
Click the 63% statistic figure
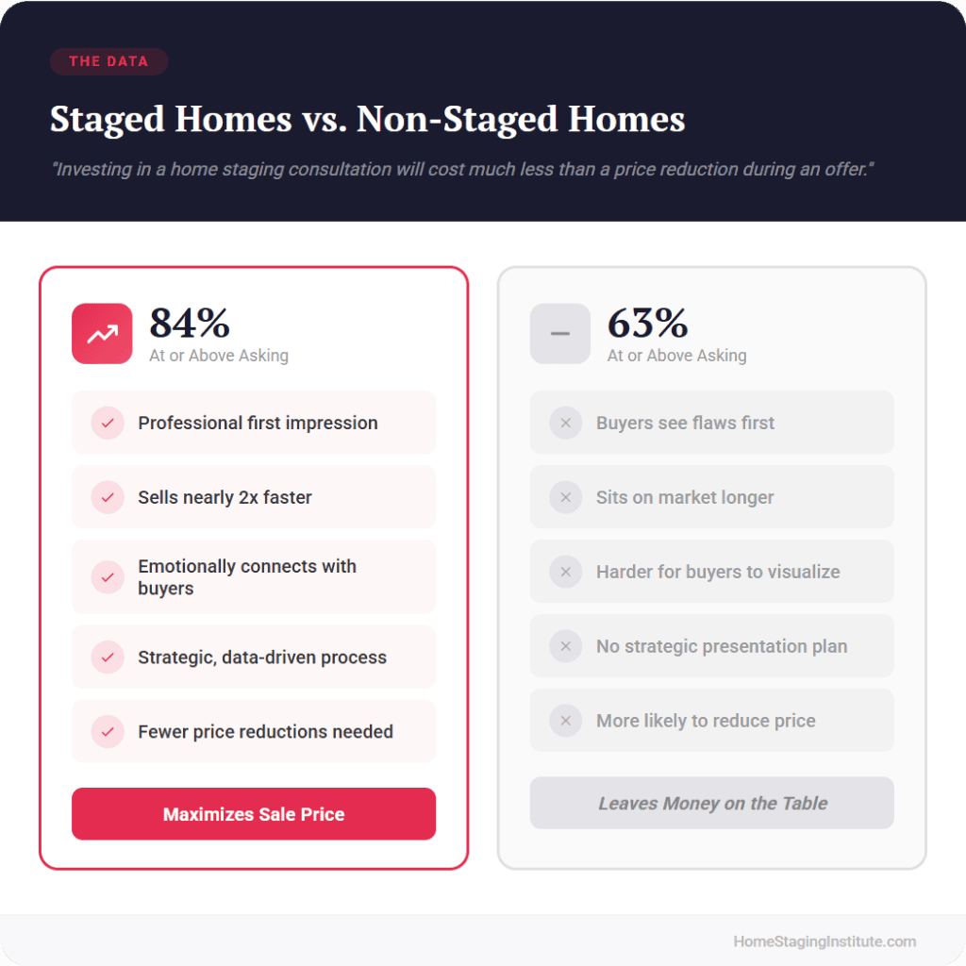pyautogui.click(x=648, y=324)
